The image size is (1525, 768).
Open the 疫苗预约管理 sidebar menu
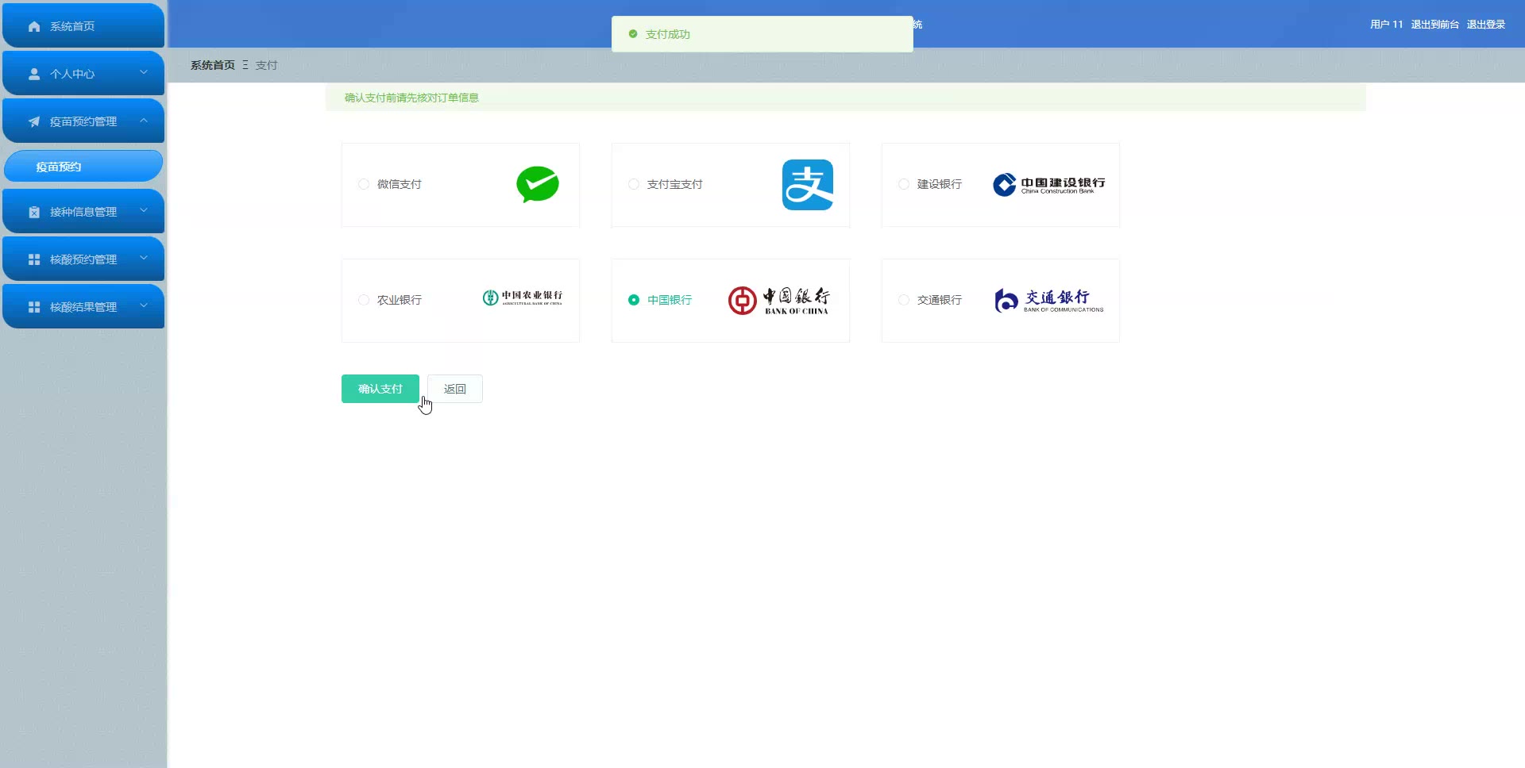pos(83,121)
